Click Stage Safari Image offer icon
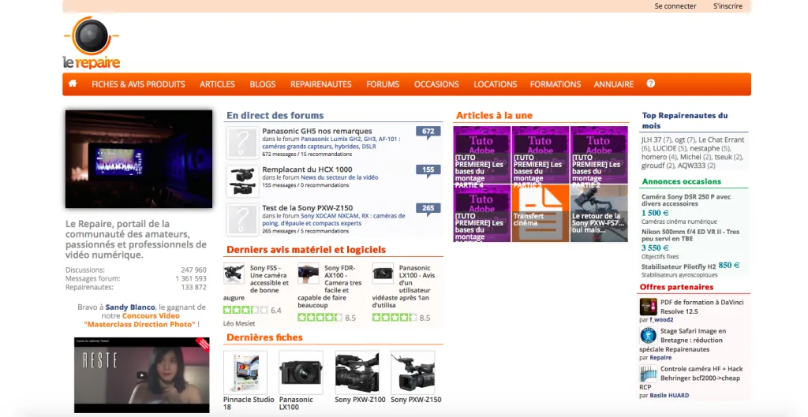The height and width of the screenshot is (417, 808). (x=649, y=335)
